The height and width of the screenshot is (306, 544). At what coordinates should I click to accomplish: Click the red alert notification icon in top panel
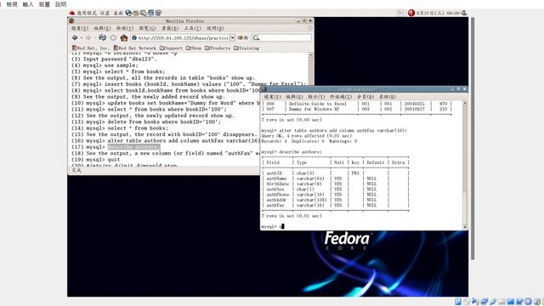(411, 13)
